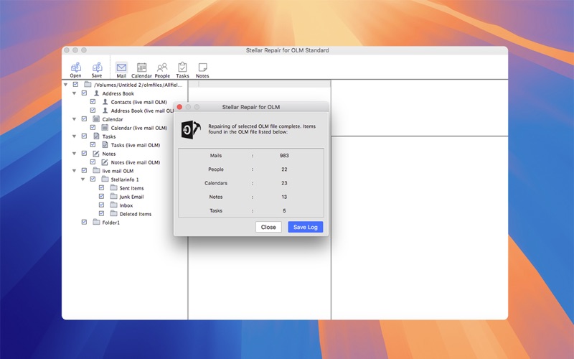Click the Notes (live mail OLM) icon
Screen dimensions: 574x359
(105, 162)
